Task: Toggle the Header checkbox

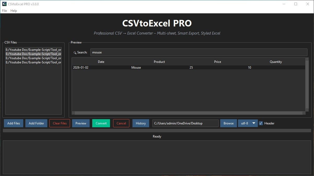Action: coord(261,123)
